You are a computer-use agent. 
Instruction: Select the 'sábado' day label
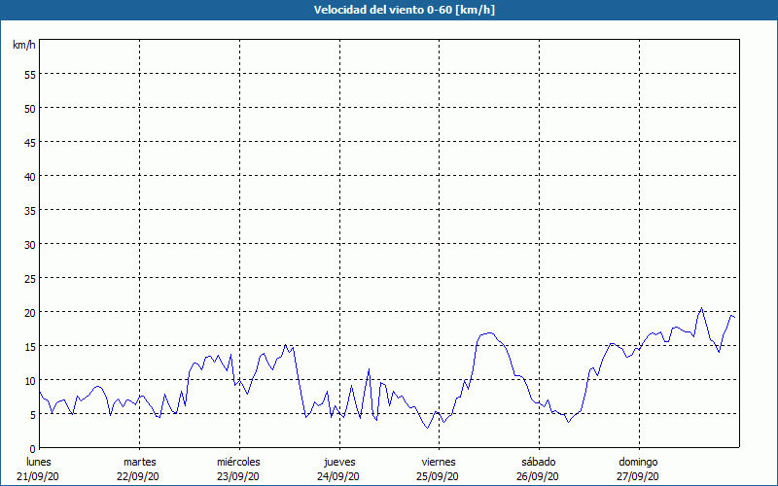[x=539, y=462]
